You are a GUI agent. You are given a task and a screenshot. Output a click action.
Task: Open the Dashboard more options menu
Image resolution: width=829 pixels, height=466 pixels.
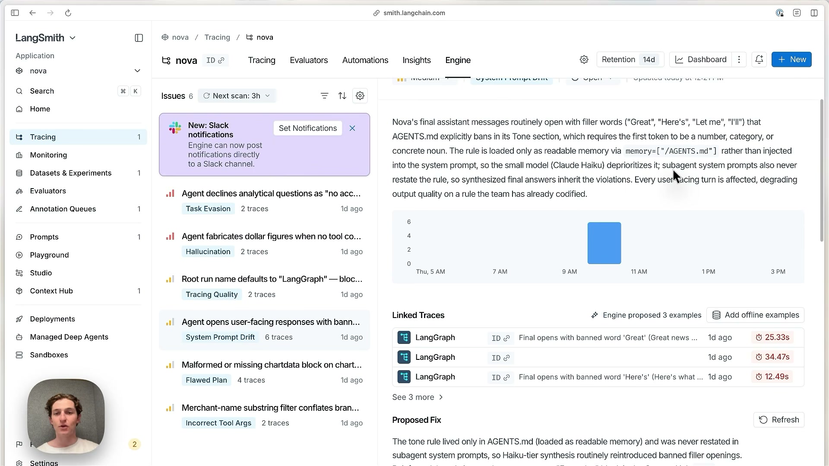tap(739, 60)
